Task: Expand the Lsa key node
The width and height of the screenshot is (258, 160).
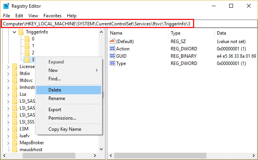Action: 9,94
